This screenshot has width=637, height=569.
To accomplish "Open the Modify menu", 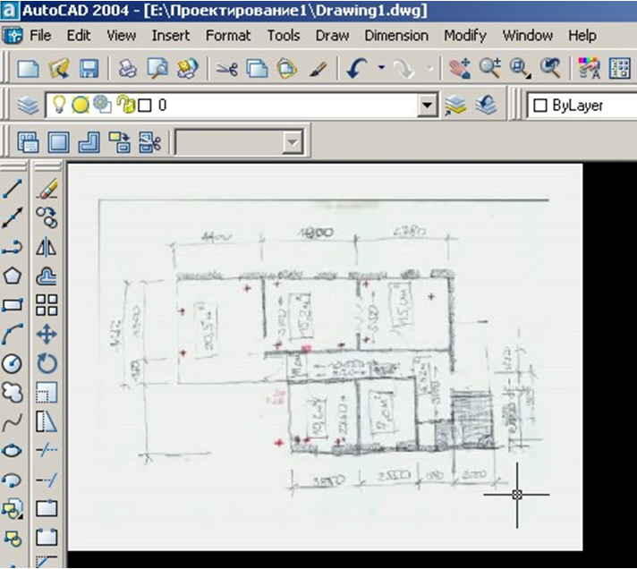I will coord(465,36).
